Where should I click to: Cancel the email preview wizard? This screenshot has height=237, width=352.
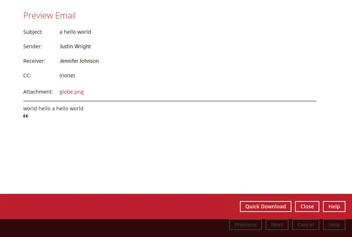click(306, 224)
